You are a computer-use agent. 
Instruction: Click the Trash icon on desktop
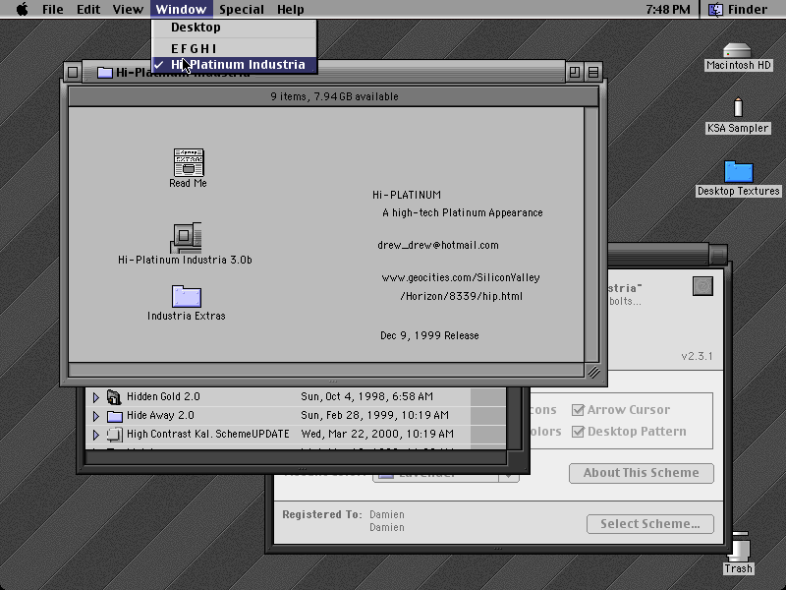pyautogui.click(x=741, y=548)
